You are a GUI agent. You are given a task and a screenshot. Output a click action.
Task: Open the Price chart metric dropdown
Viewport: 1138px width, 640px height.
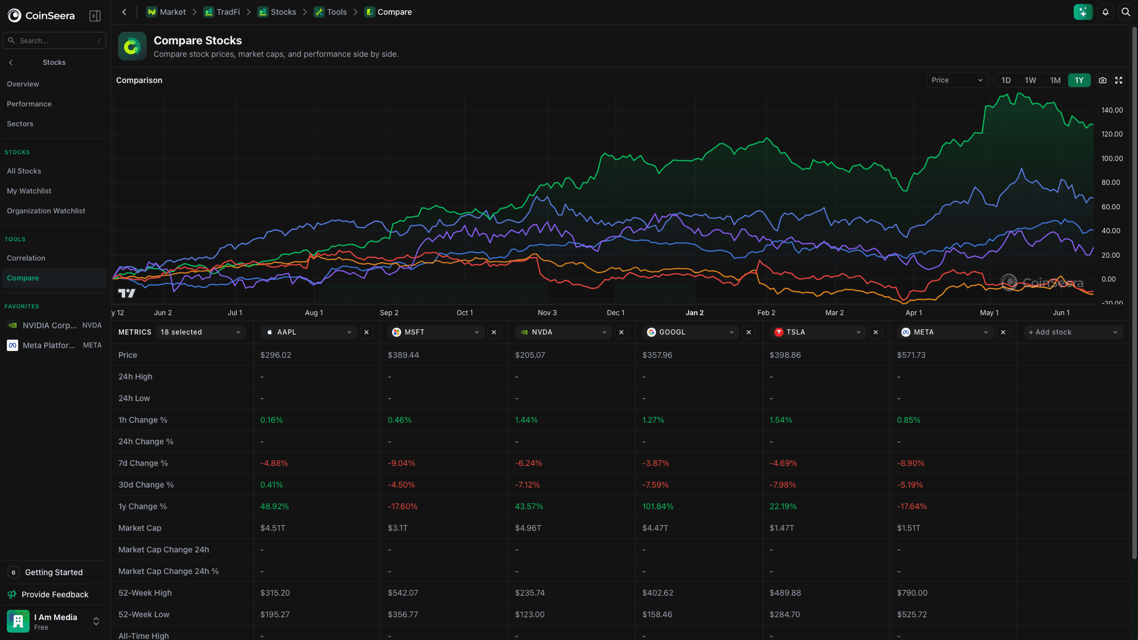click(958, 80)
